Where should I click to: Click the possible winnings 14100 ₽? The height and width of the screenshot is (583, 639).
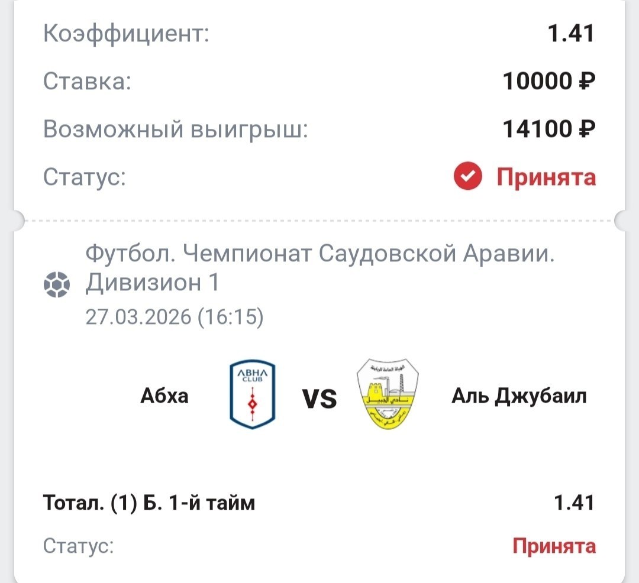[548, 128]
